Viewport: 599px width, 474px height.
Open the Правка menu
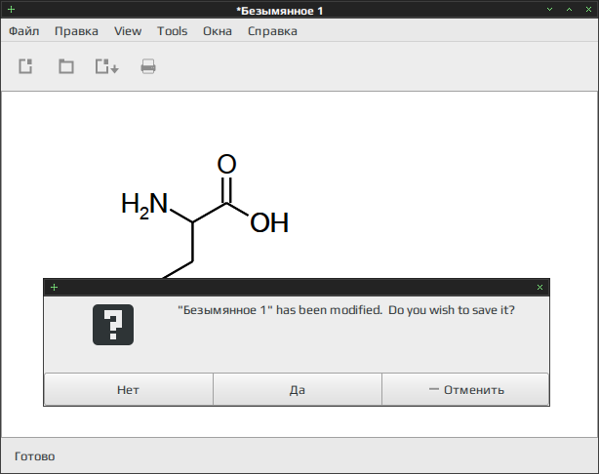(x=76, y=31)
